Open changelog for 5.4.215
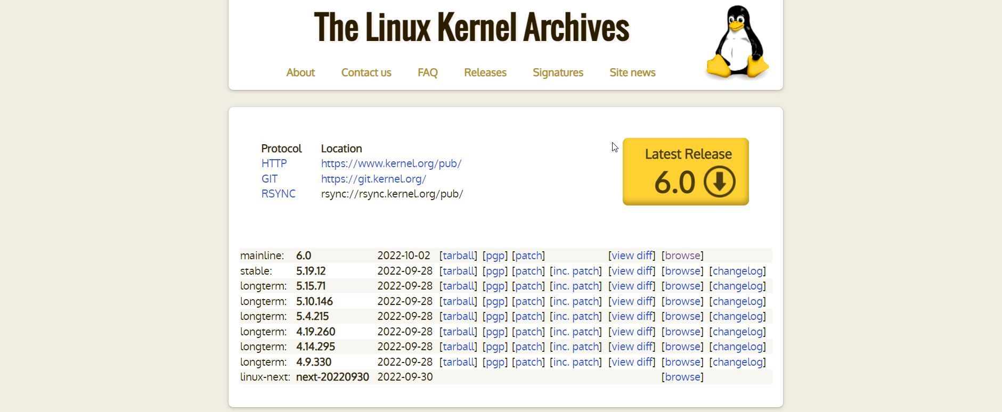This screenshot has width=1002, height=412. (x=738, y=316)
